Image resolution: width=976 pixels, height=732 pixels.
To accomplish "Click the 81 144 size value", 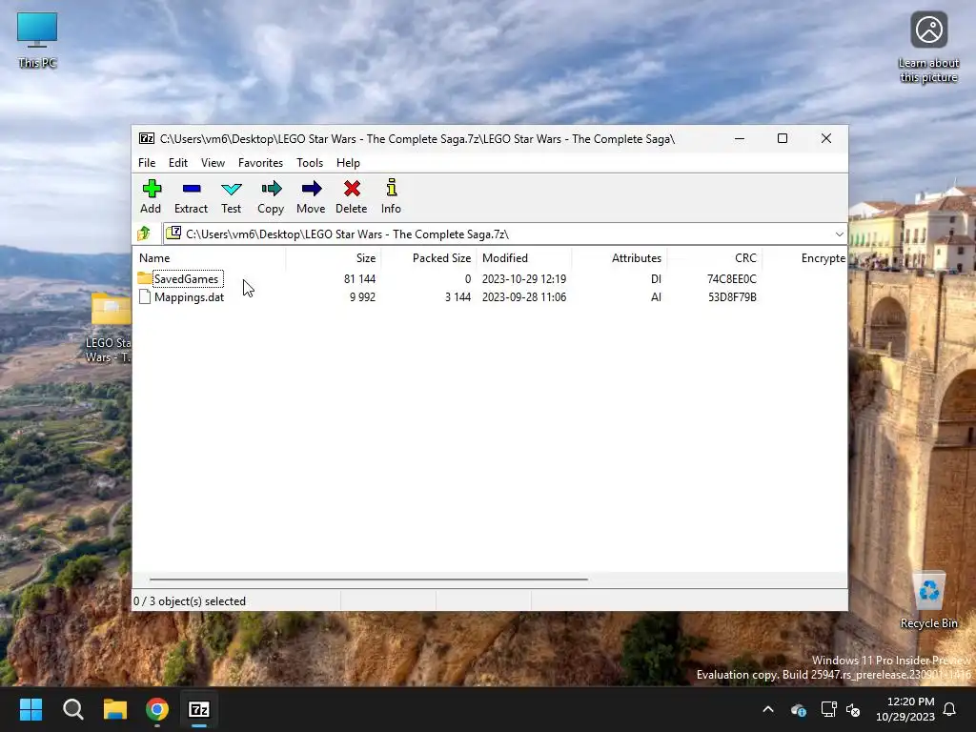I will (359, 279).
